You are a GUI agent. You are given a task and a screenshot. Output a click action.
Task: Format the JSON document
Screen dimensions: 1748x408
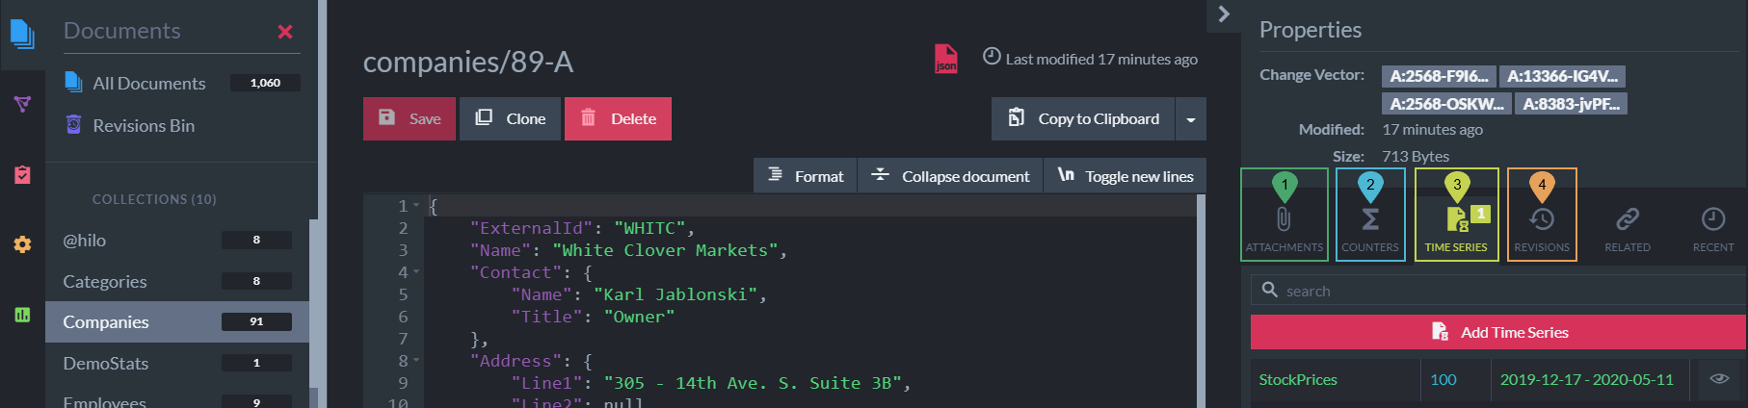pyautogui.click(x=805, y=176)
